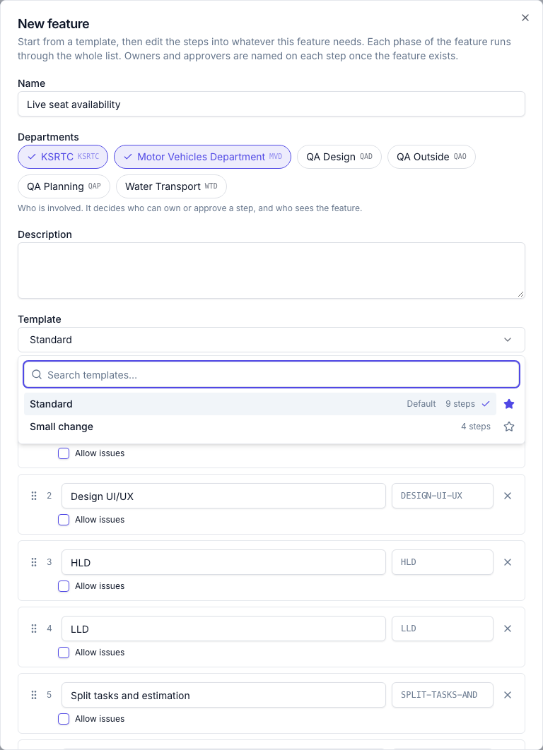Click the filled star beside Standard template

(509, 404)
